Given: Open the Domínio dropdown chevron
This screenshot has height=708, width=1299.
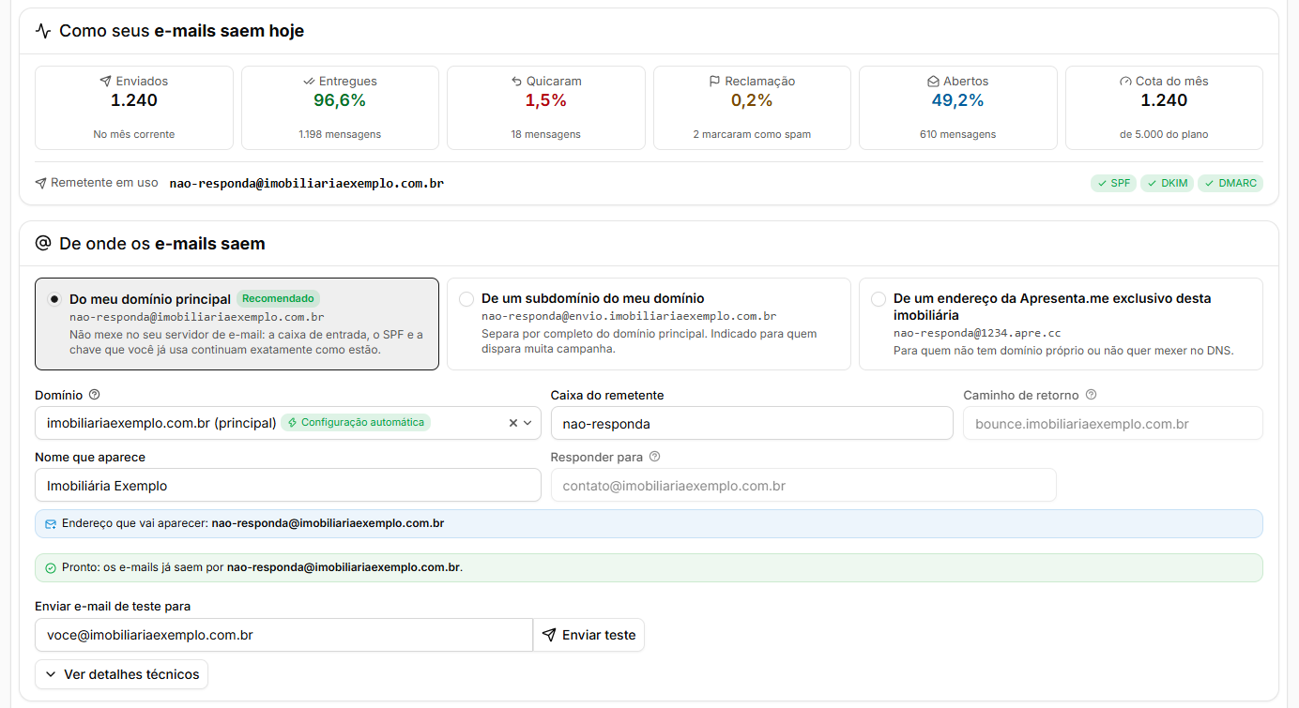Looking at the screenshot, I should click(x=527, y=423).
